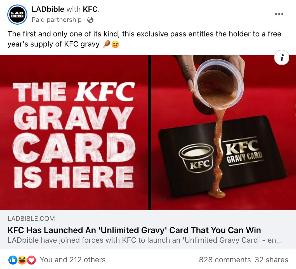296x269 pixels.
Task: Click the LADbible profile picture
Action: pos(17,15)
